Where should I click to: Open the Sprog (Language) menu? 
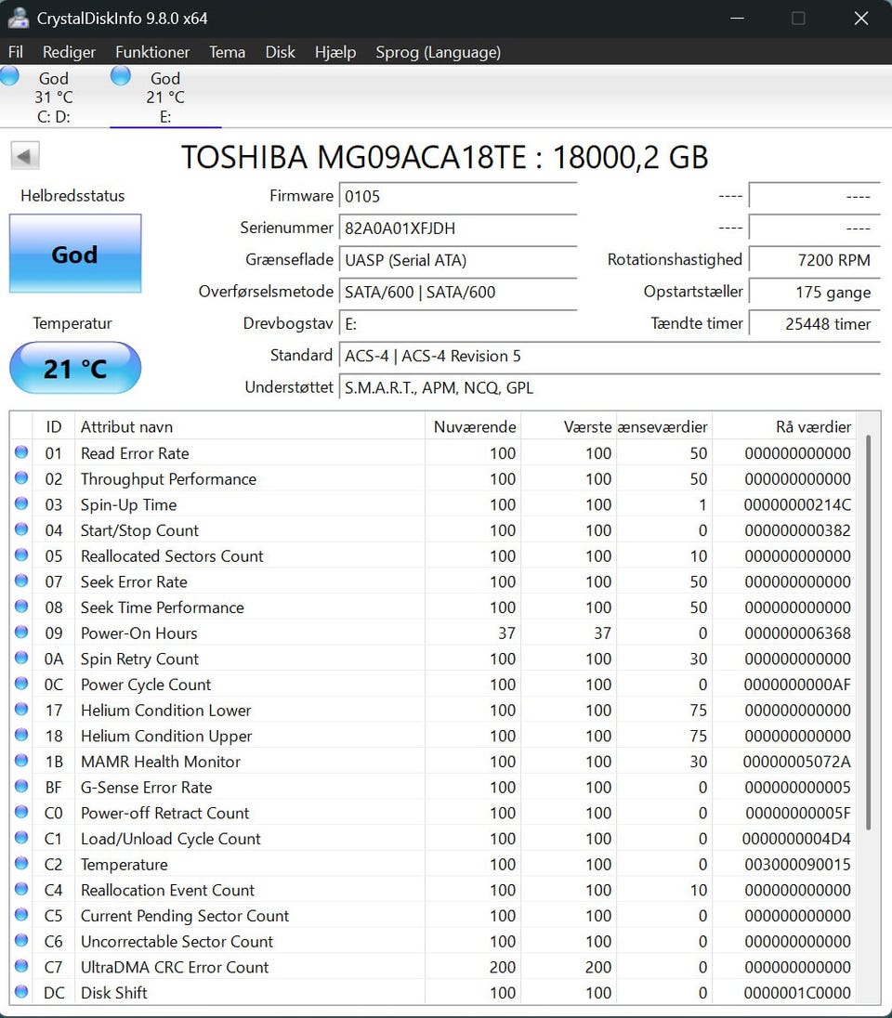[x=438, y=52]
